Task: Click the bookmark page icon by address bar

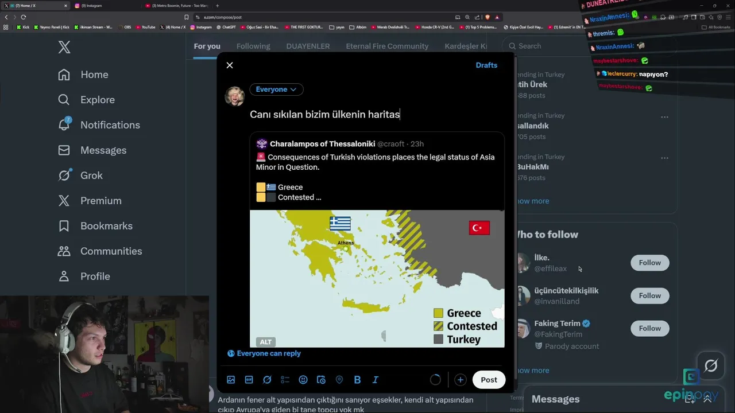Action: 186,17
